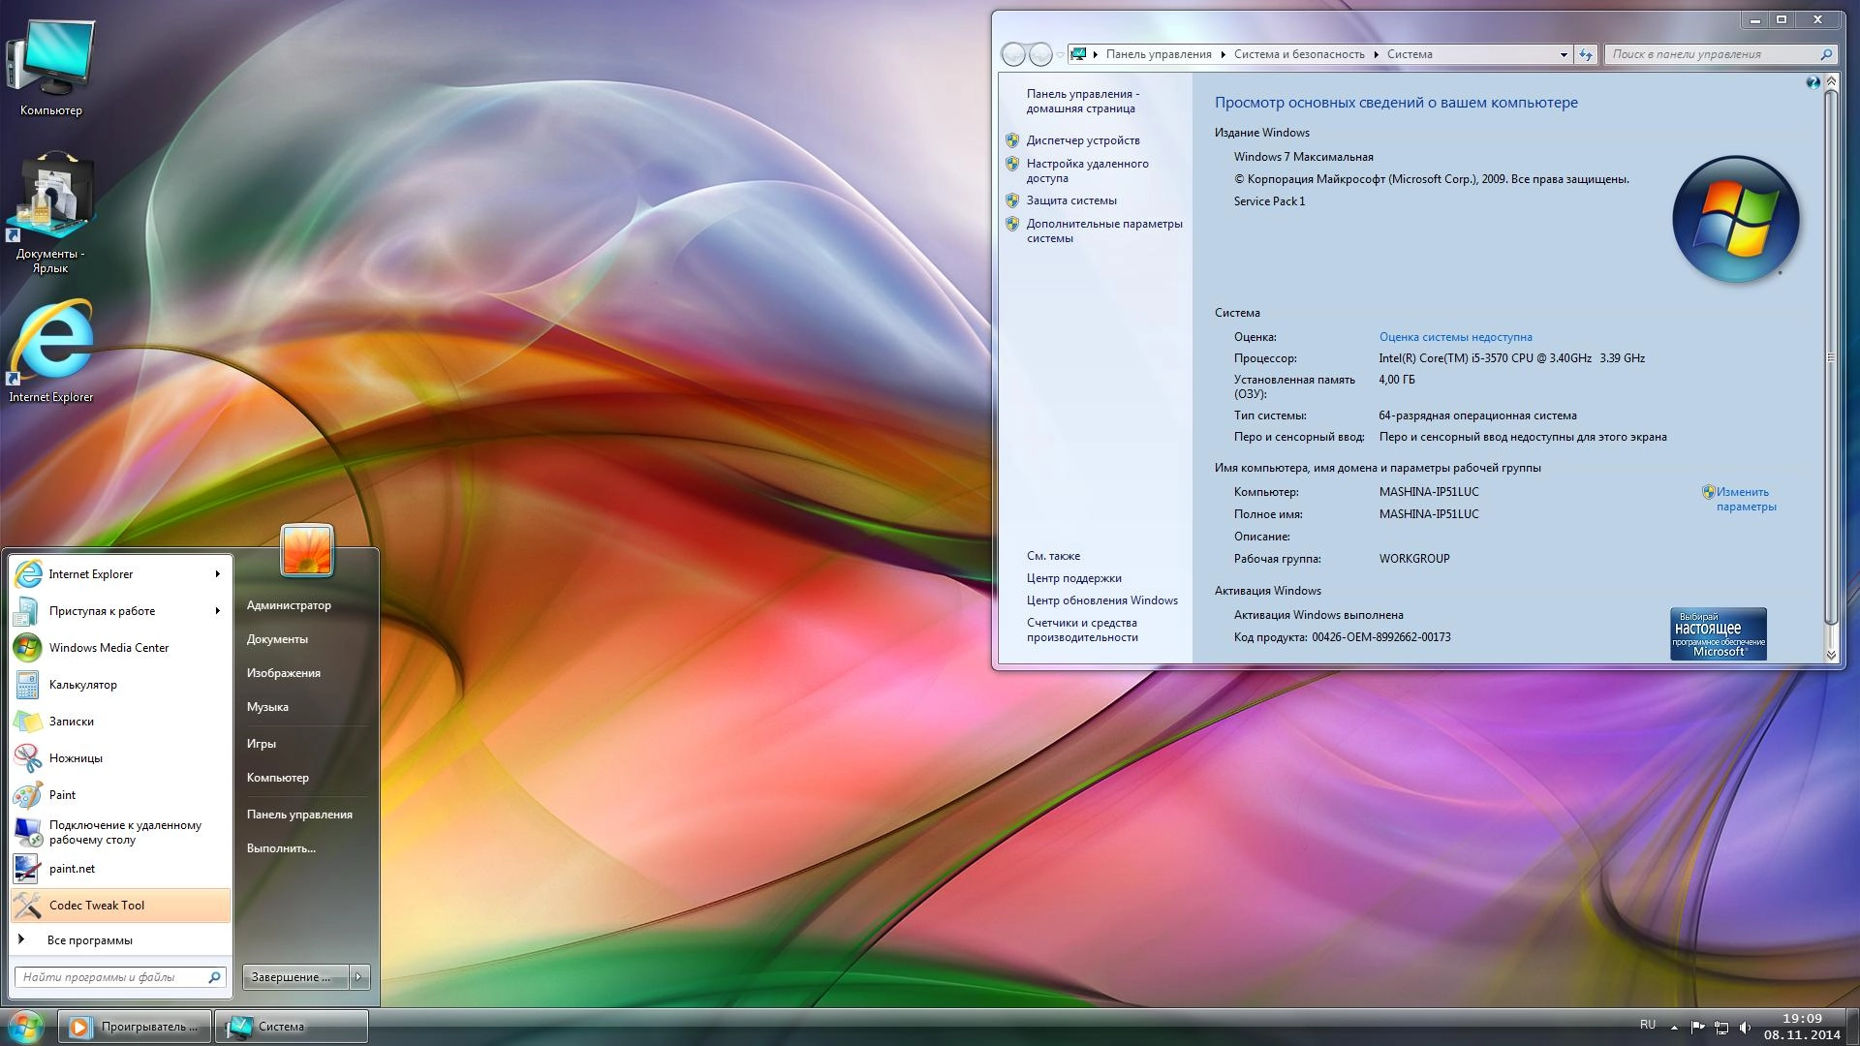
Task: Click the scroll down arrow in the Система window
Action: tap(1831, 655)
